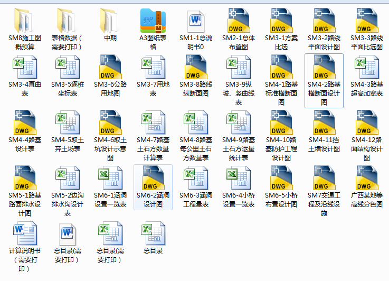Click the label 广西某地等高线分色图
This screenshot has height=281, width=389.
pyautogui.click(x=367, y=200)
